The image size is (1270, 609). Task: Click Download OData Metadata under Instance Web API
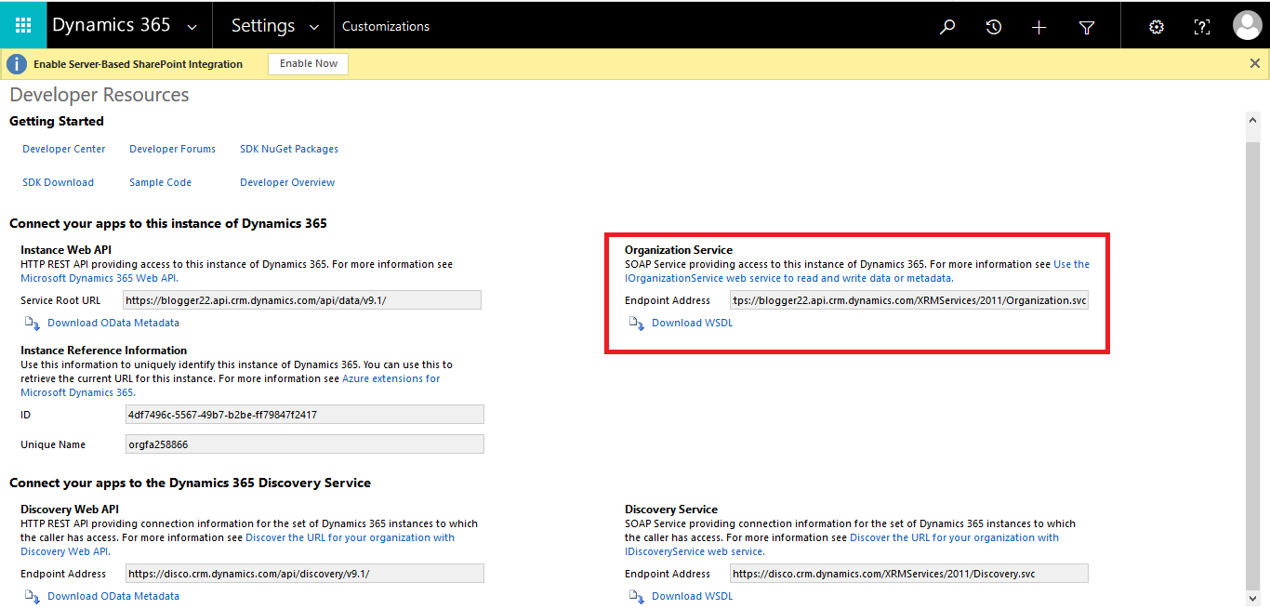(113, 323)
